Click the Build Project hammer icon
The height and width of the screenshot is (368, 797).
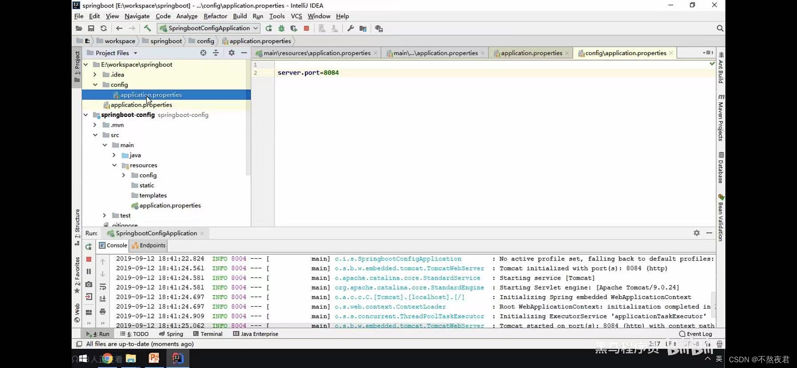[148, 28]
